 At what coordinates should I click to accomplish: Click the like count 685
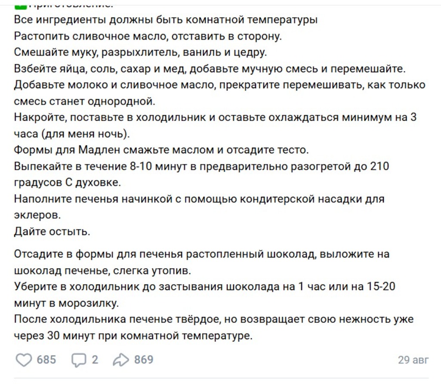coord(46,360)
